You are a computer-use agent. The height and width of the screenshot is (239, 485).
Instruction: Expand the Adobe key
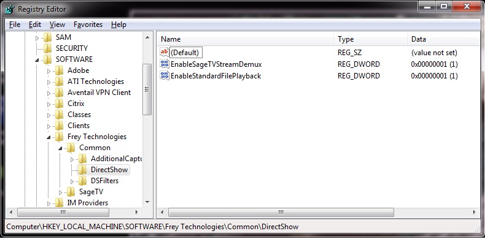point(49,71)
